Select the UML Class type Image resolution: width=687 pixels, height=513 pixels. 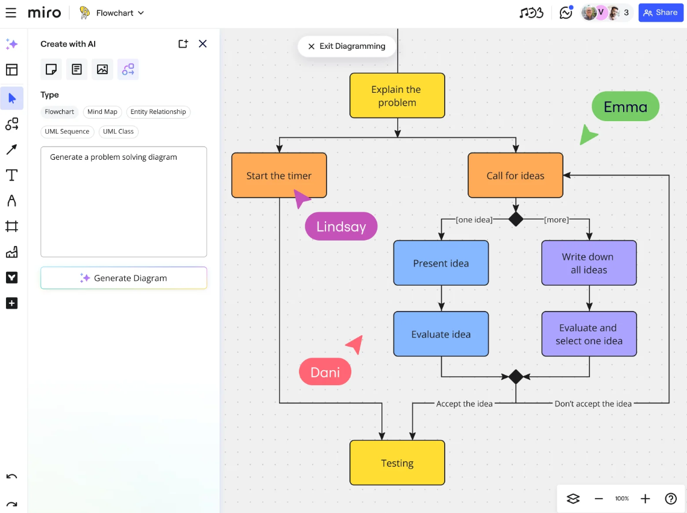point(118,131)
